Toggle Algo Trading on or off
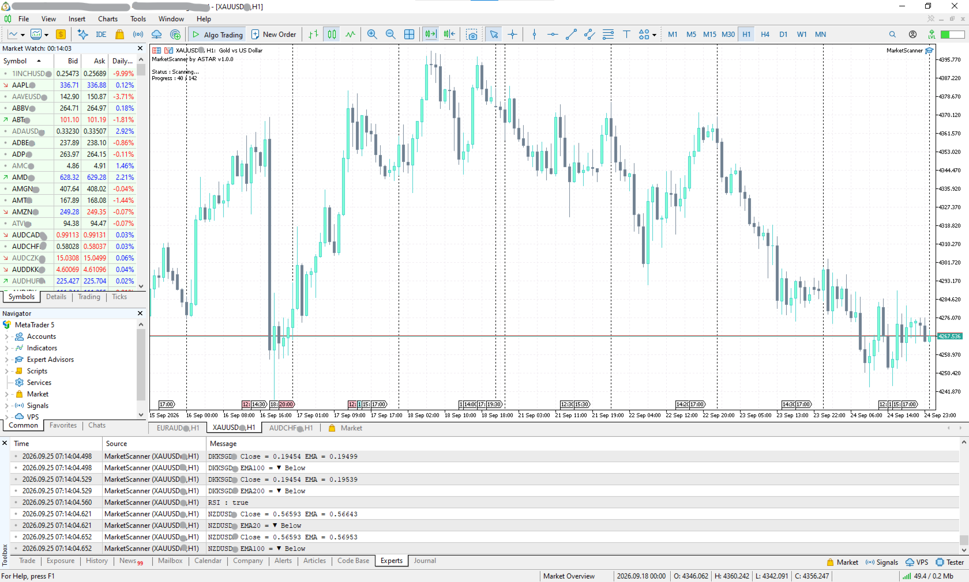The image size is (969, 582). (217, 35)
